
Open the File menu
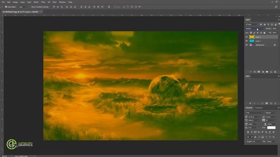(3, 2)
